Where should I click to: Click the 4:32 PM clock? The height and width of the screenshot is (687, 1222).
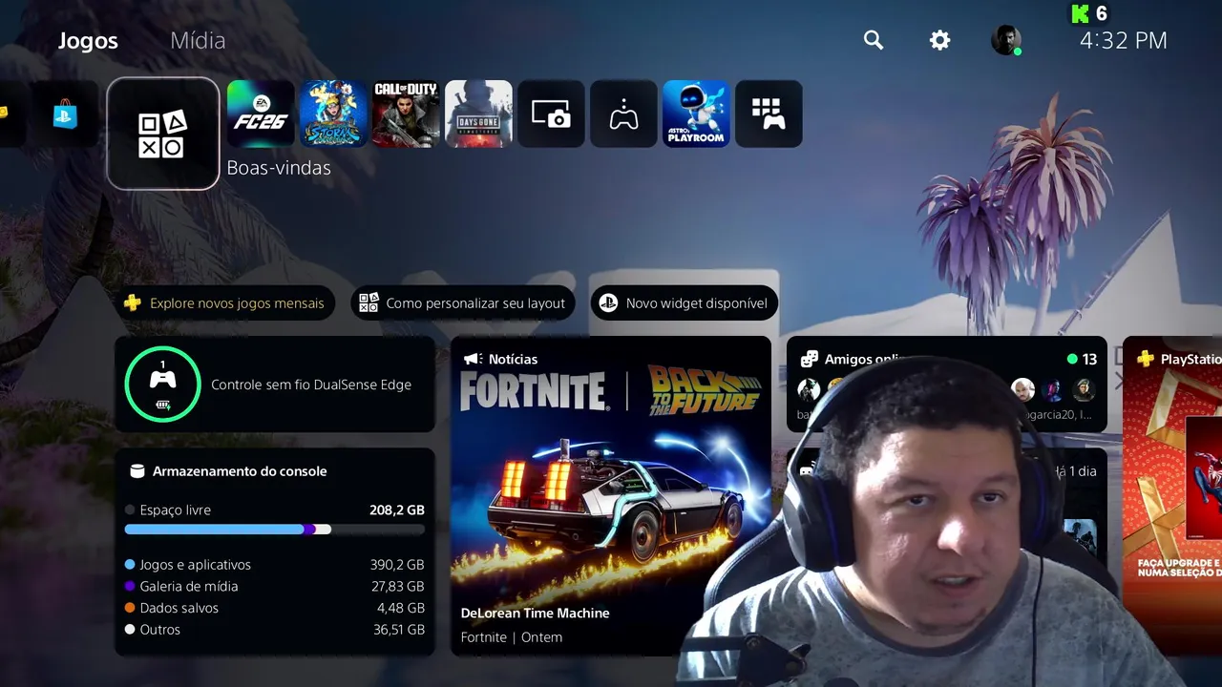(x=1124, y=40)
